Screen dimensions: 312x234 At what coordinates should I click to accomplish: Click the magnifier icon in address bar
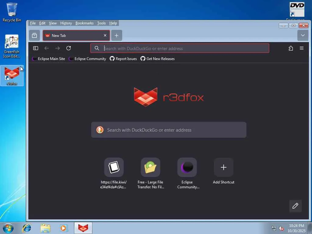(x=97, y=48)
